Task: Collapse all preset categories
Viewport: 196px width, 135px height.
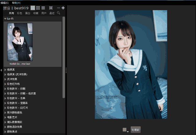Action: (x=51, y=8)
